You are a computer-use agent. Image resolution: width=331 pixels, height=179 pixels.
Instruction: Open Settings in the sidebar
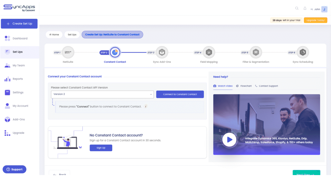coord(20,92)
